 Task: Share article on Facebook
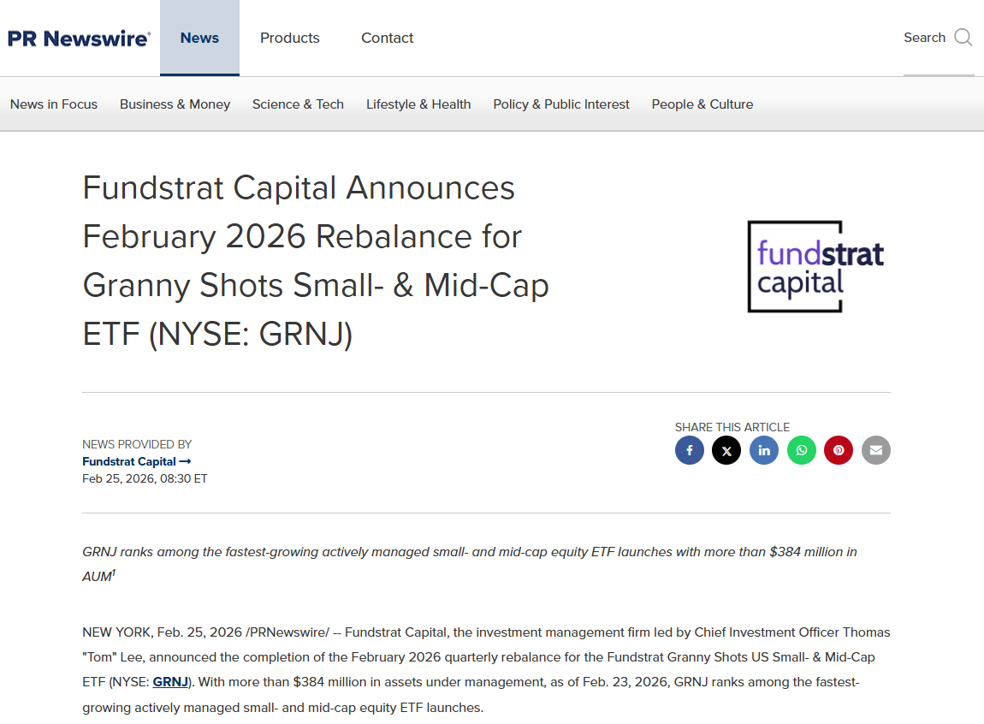pos(689,450)
